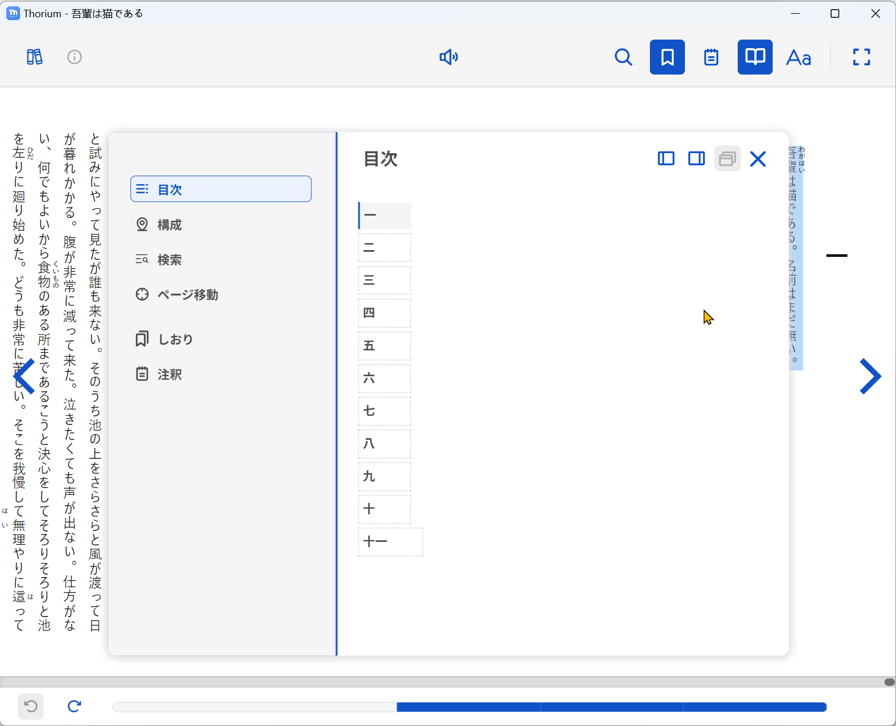Jump to chapter 七
Screen dimensions: 896x726
click(x=385, y=411)
